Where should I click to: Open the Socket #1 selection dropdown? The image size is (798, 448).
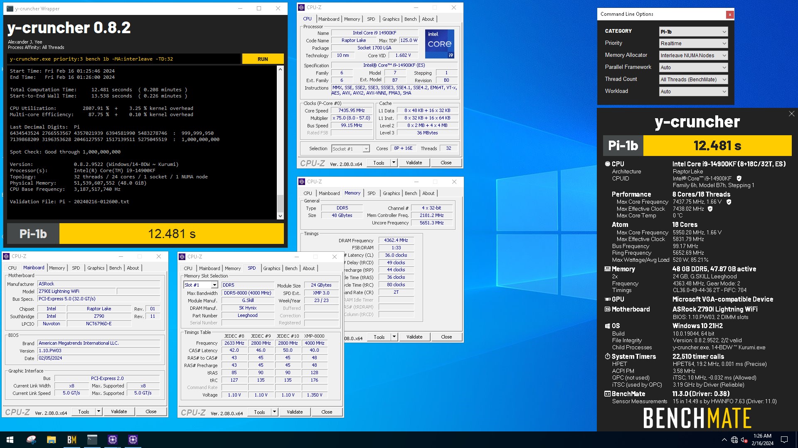350,149
